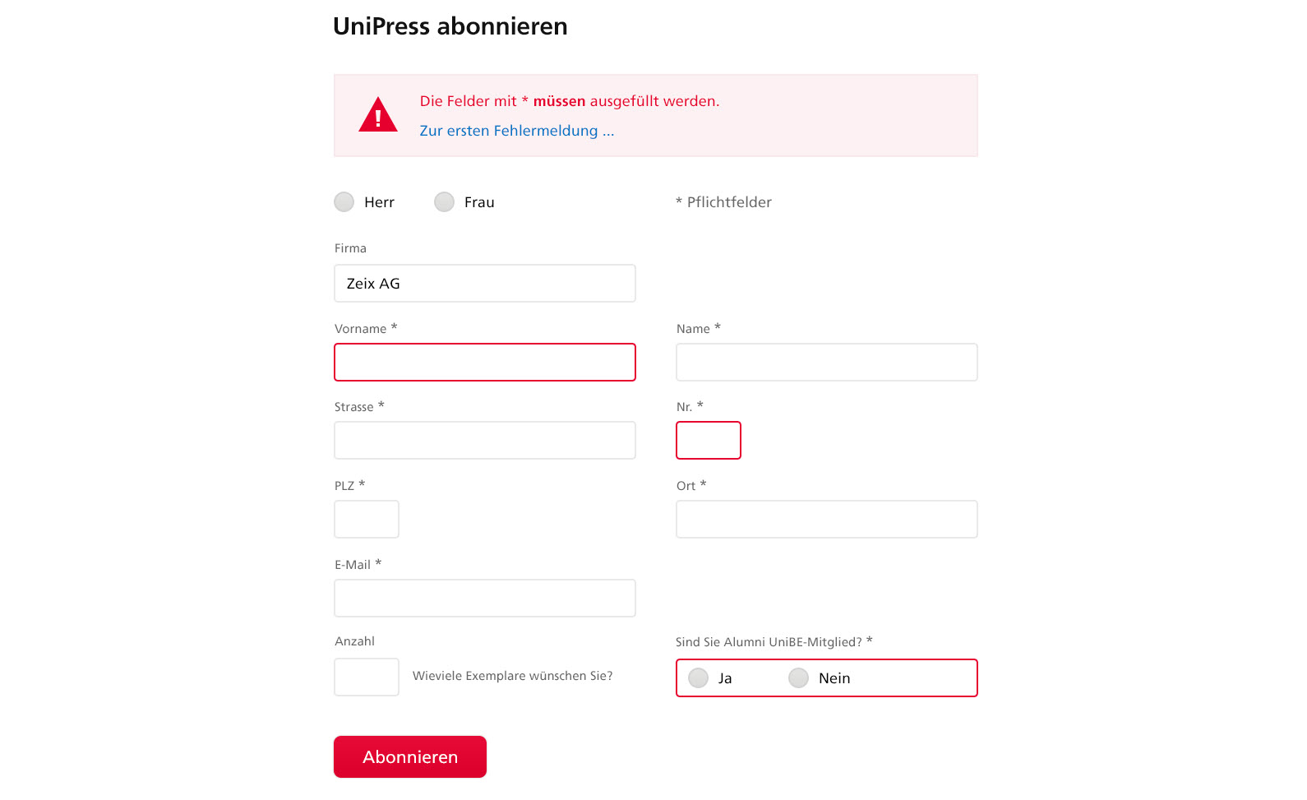Viewport: 1307px width, 800px height.
Task: Click into the Name input field
Action: coord(827,363)
